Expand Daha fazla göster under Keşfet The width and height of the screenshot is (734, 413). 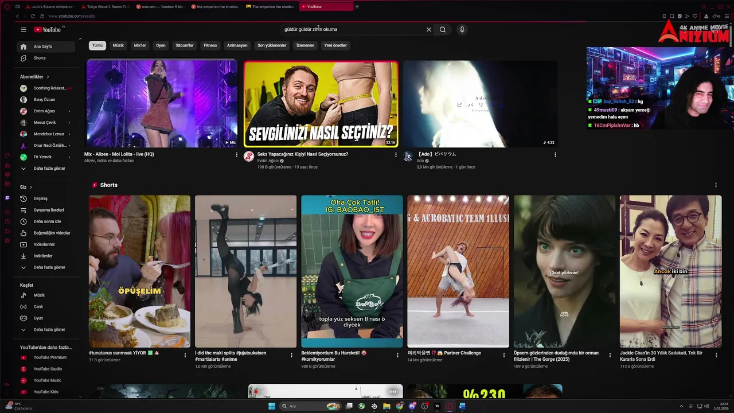point(46,329)
